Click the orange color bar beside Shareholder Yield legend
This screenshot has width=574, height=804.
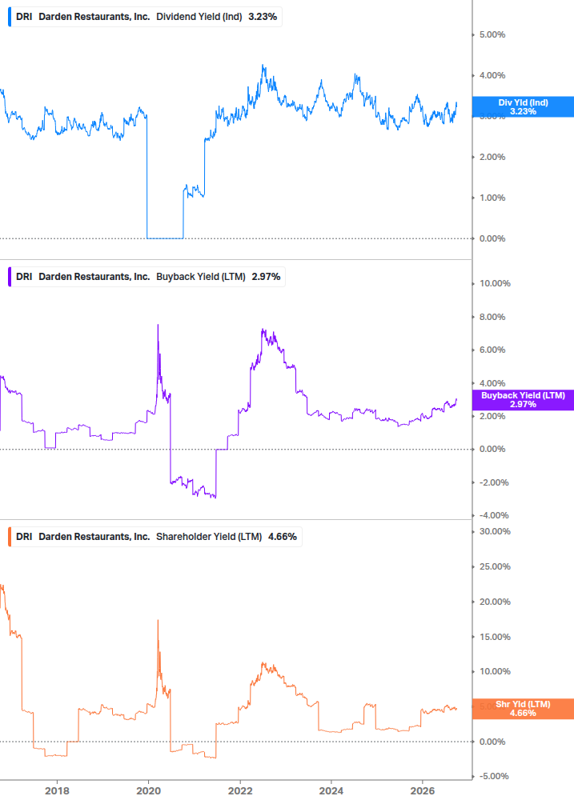10,537
